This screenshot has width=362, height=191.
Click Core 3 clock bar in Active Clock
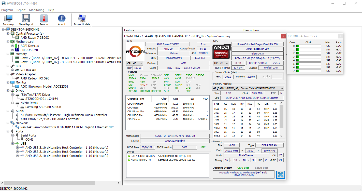tap(309, 57)
